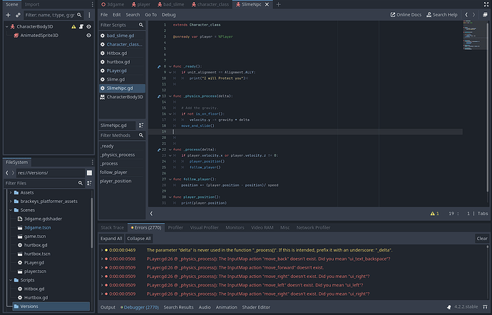
Task: Switch to the 3dgame scene tab
Action: (113, 4)
